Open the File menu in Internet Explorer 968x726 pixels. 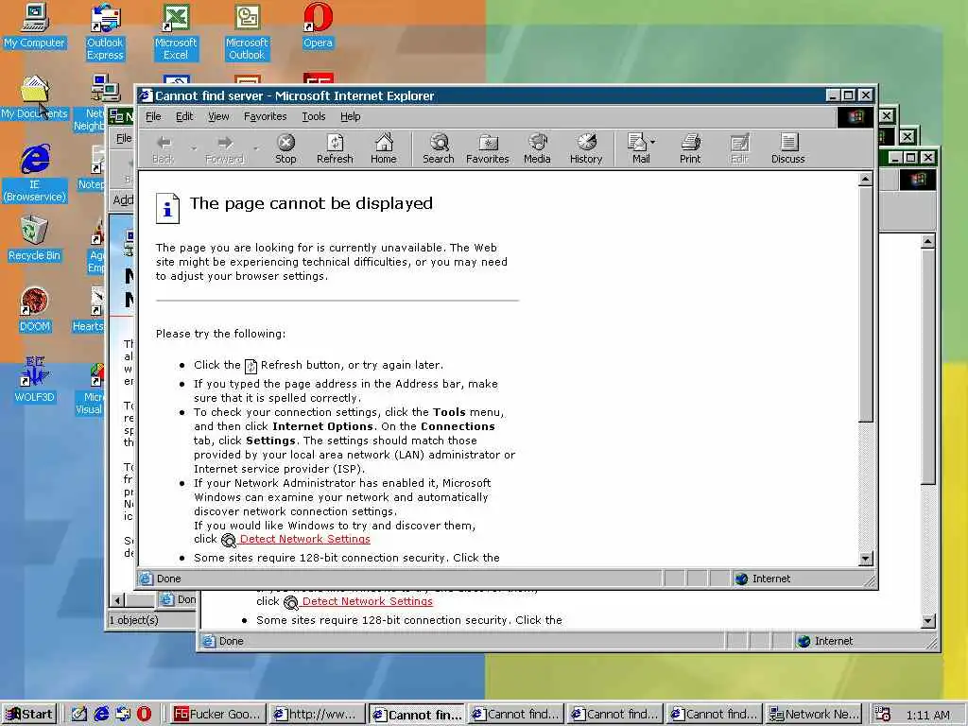tap(153, 116)
